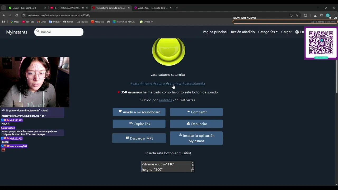Open the #meme tag link
The image size is (338, 190).
click(x=146, y=83)
